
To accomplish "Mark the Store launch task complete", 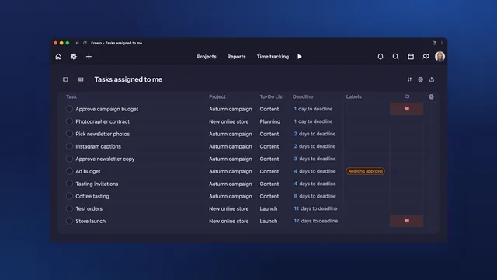I will [69, 221].
